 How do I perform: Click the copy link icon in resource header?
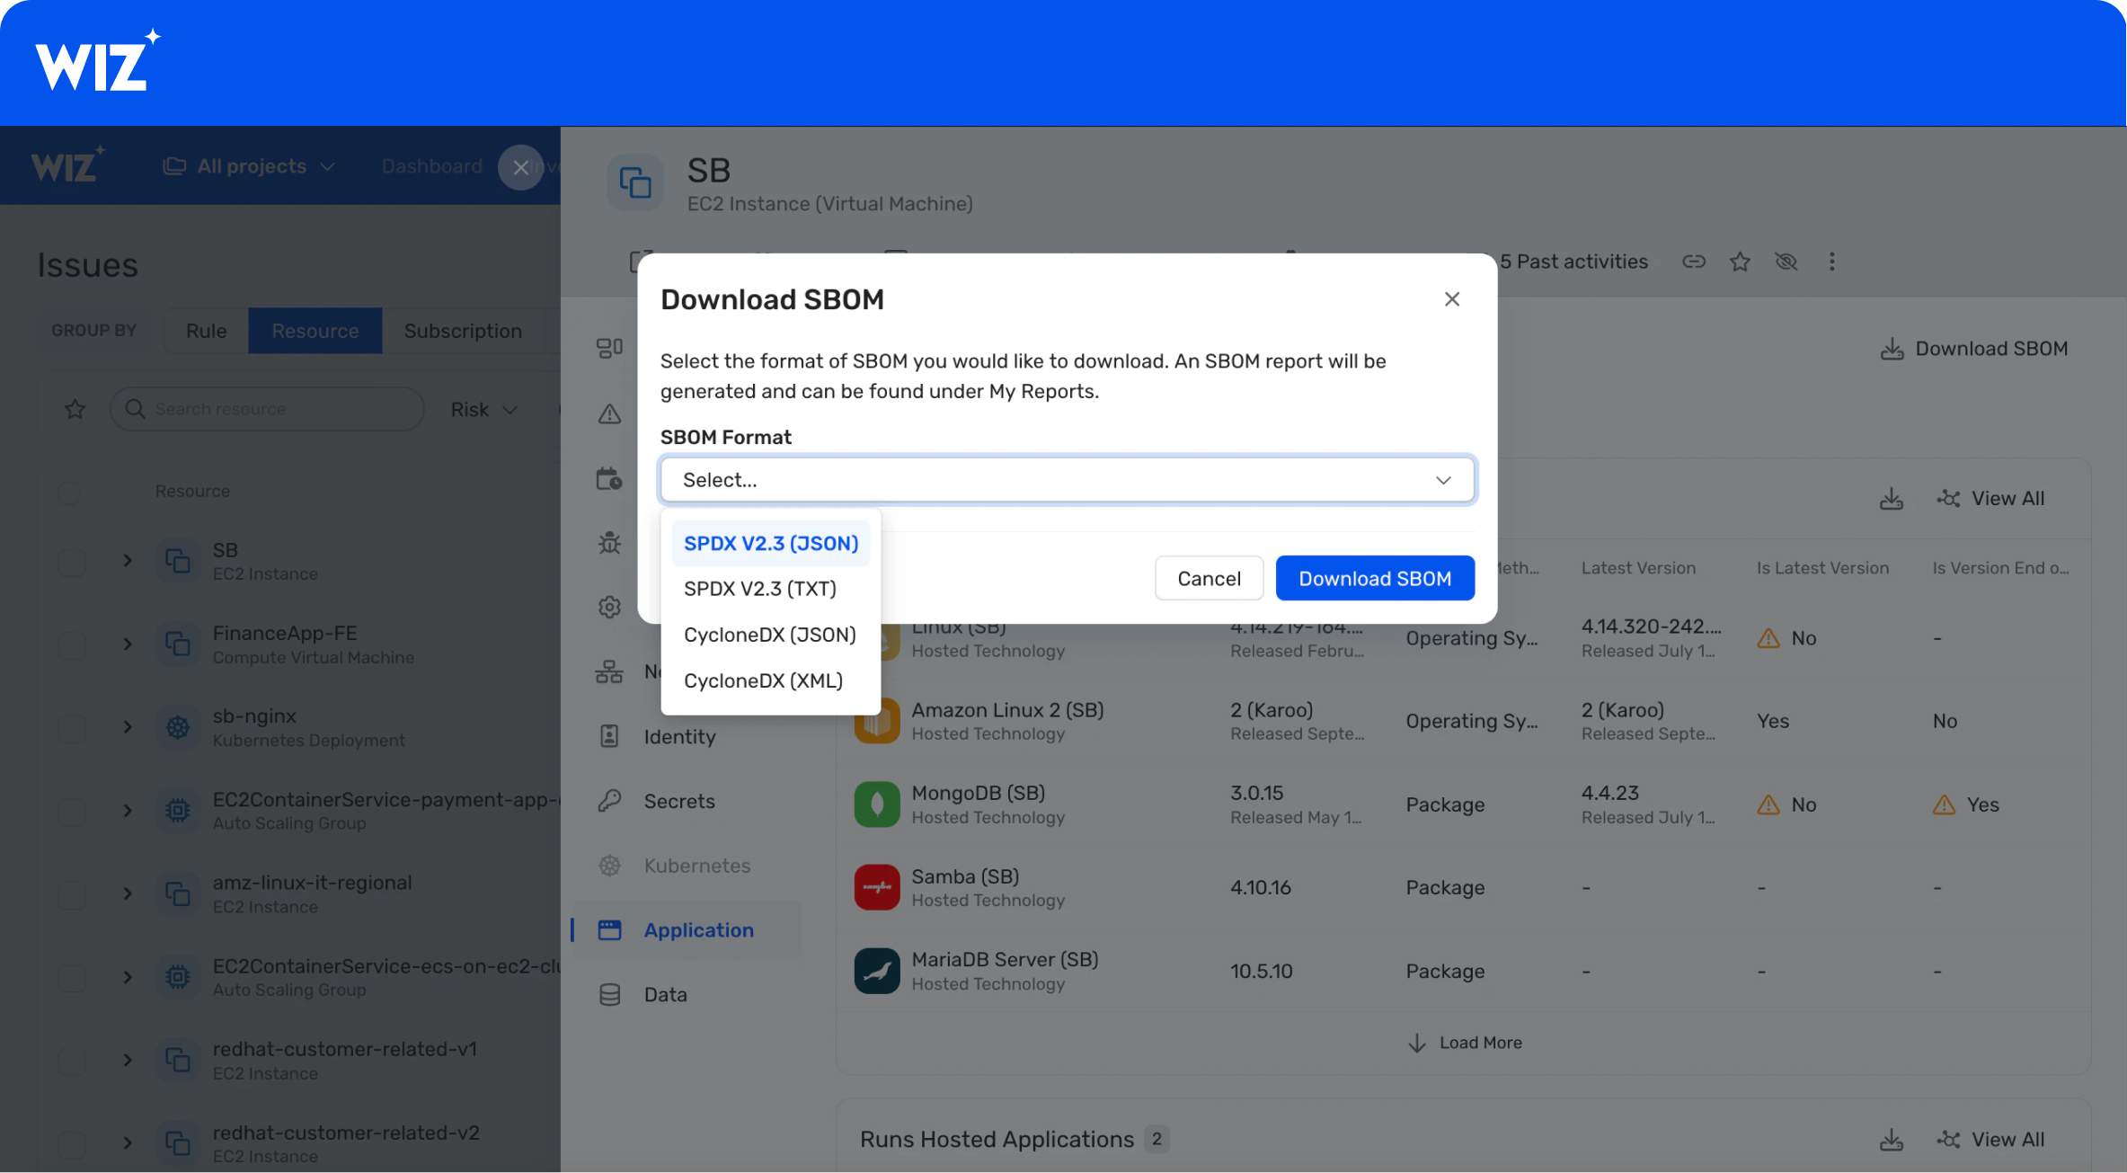tap(1694, 262)
